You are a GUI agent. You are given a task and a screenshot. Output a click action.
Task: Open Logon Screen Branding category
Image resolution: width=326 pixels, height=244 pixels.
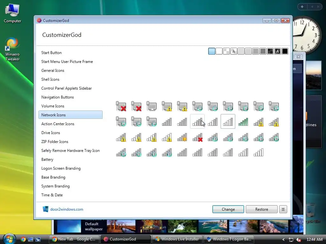[x=70, y=168]
